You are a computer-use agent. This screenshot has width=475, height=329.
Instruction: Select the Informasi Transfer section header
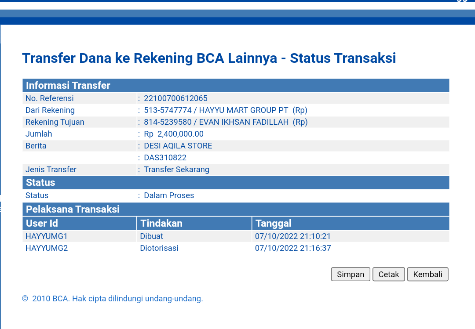point(68,85)
